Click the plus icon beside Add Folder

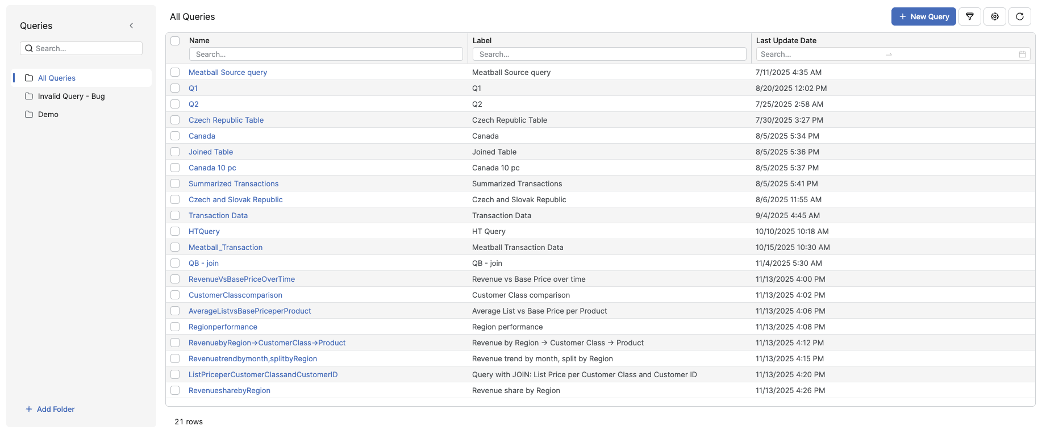(x=29, y=409)
